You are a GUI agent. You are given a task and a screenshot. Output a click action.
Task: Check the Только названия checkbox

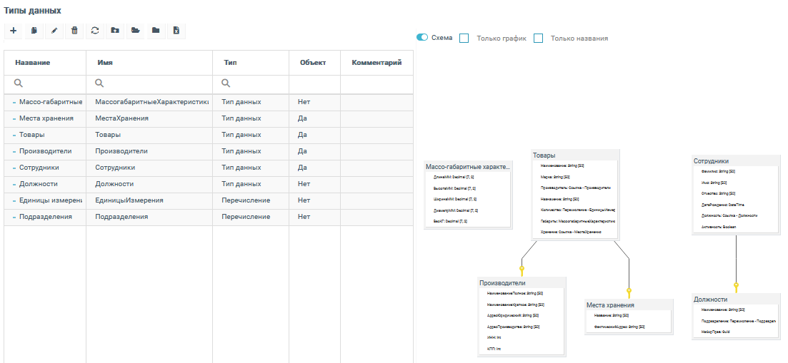(x=539, y=39)
